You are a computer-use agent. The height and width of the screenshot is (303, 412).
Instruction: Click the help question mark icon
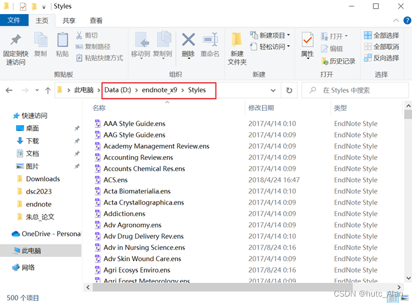point(407,20)
